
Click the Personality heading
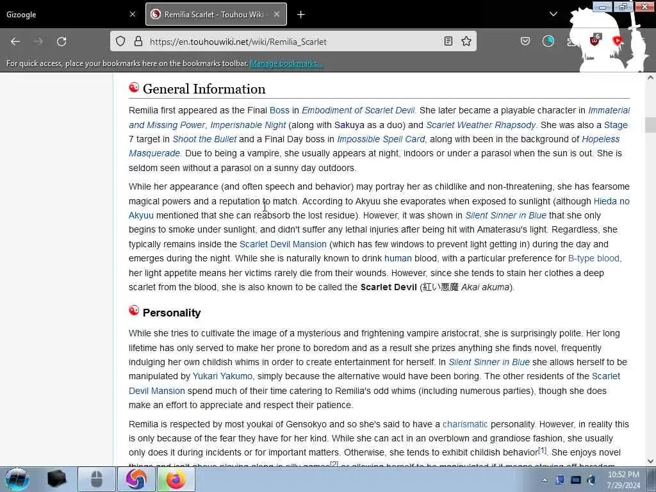(x=172, y=313)
